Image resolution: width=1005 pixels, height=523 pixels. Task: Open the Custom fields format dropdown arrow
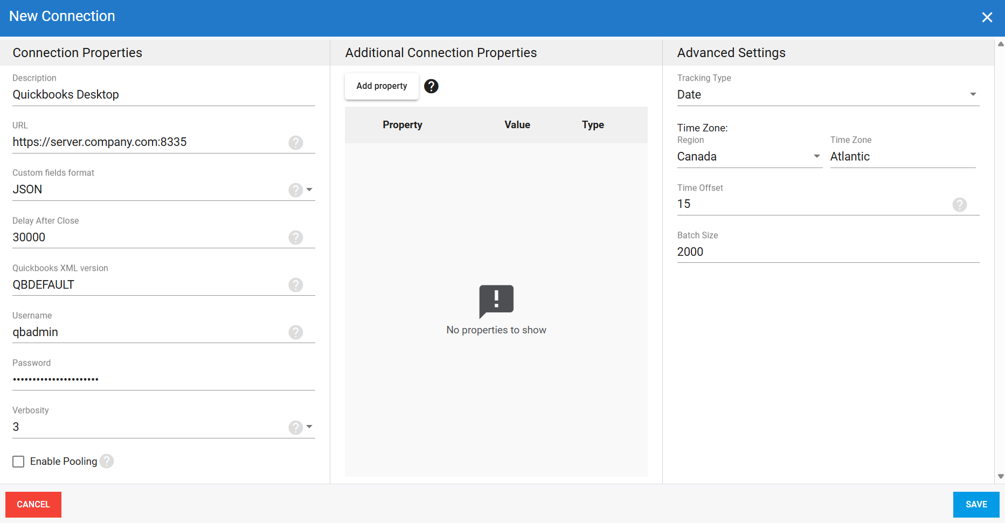309,190
